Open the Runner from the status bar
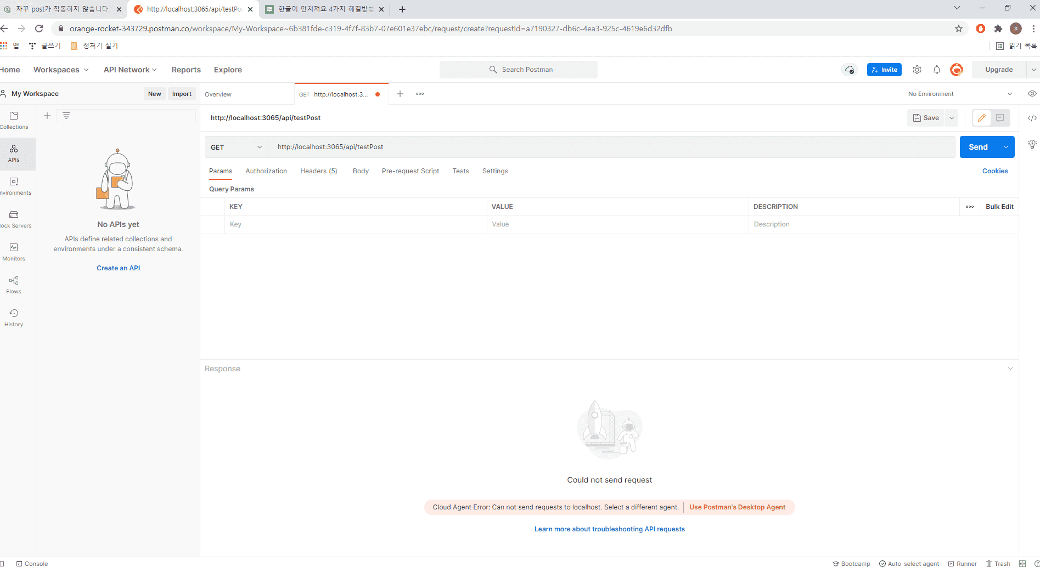The width and height of the screenshot is (1040, 567). point(963,563)
